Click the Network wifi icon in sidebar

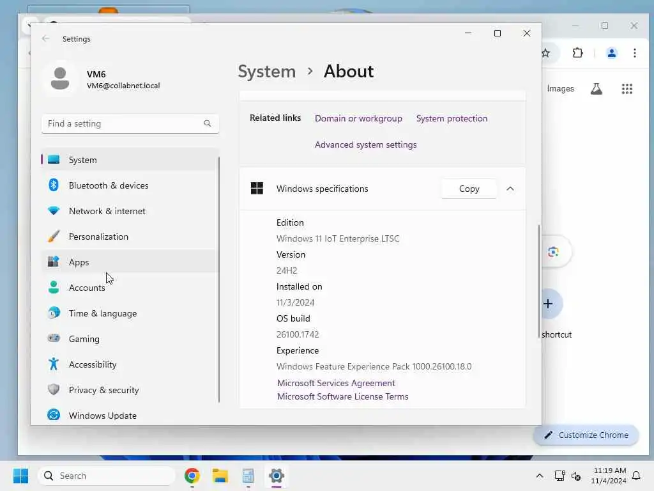coord(54,211)
